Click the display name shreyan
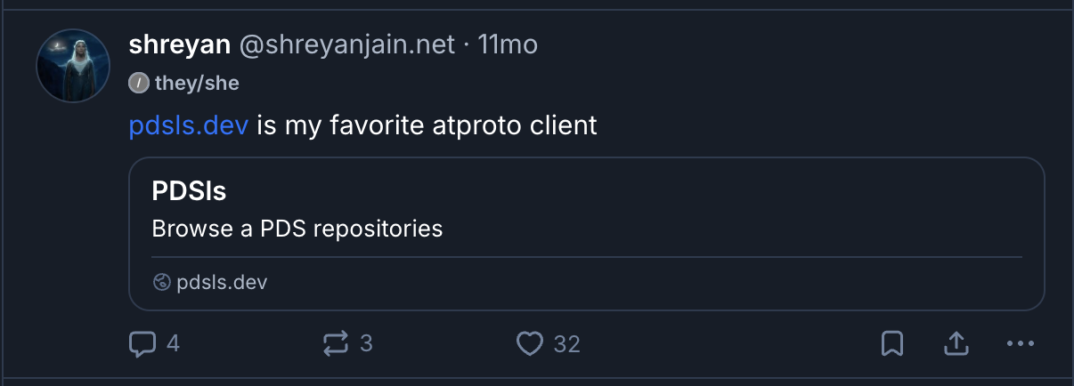Screen dimensions: 1074x386 178,44
